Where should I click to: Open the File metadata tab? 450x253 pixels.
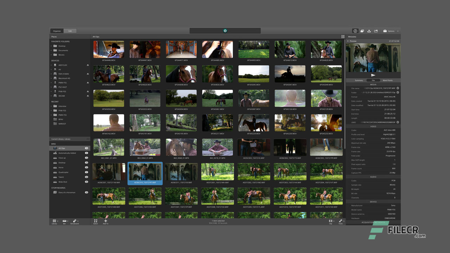(373, 80)
